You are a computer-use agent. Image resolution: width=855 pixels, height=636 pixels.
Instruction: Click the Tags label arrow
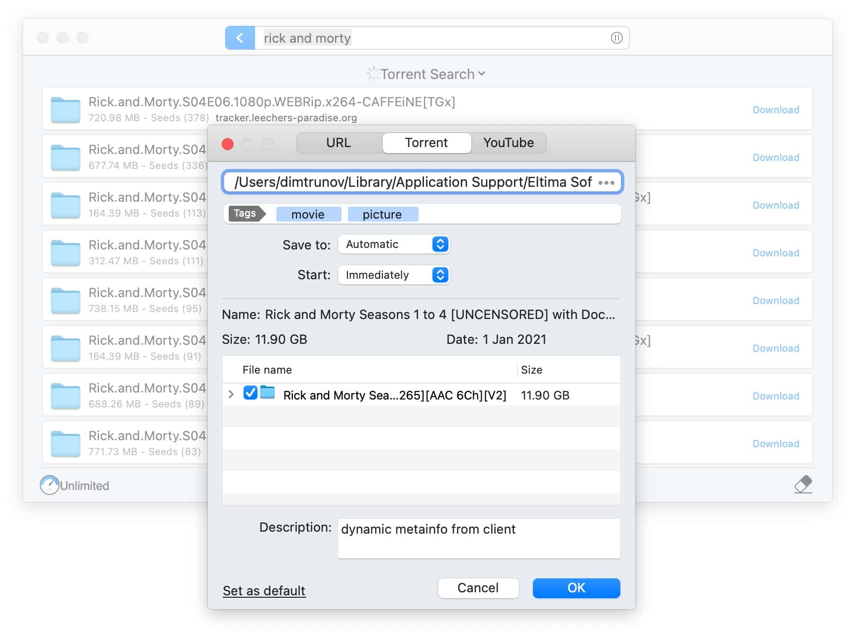[x=247, y=213]
